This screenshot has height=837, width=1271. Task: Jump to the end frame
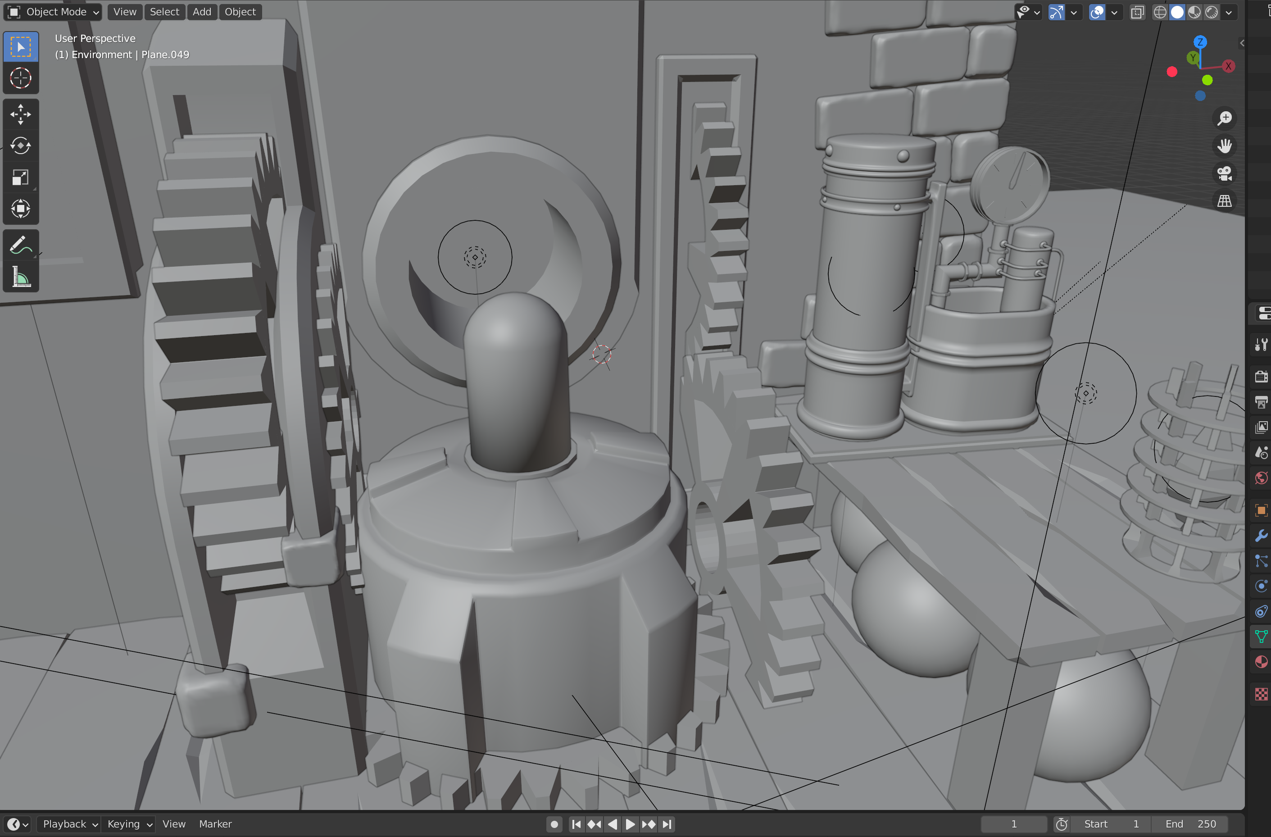pyautogui.click(x=667, y=824)
